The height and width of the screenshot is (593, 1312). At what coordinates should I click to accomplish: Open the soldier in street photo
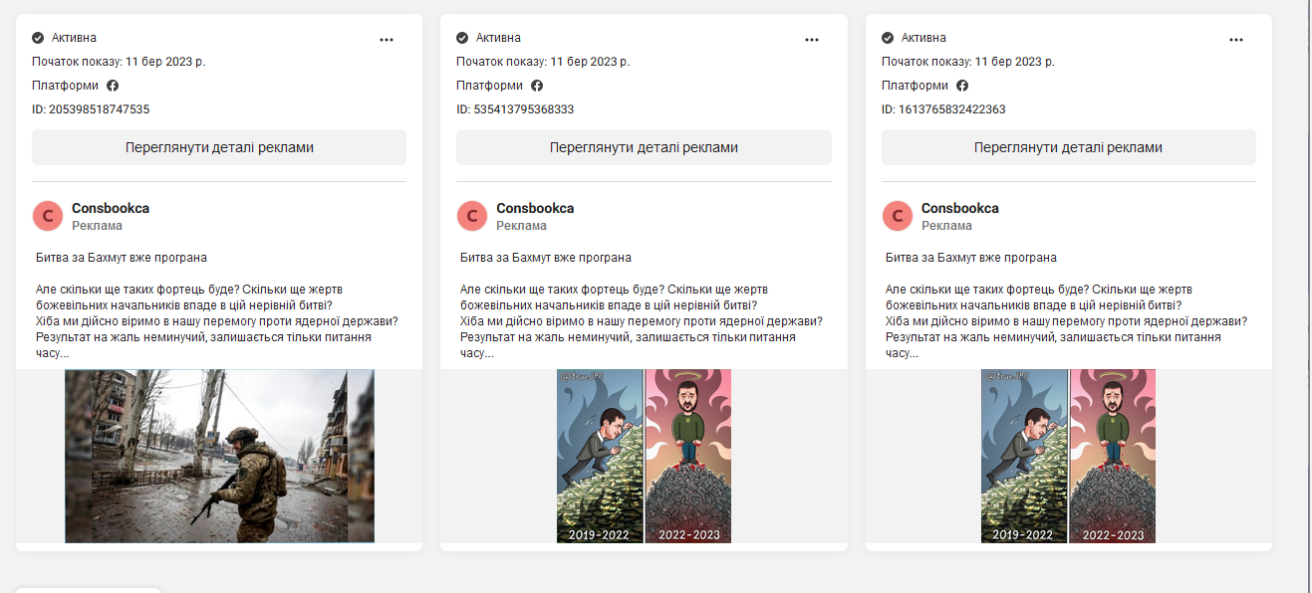(x=219, y=456)
